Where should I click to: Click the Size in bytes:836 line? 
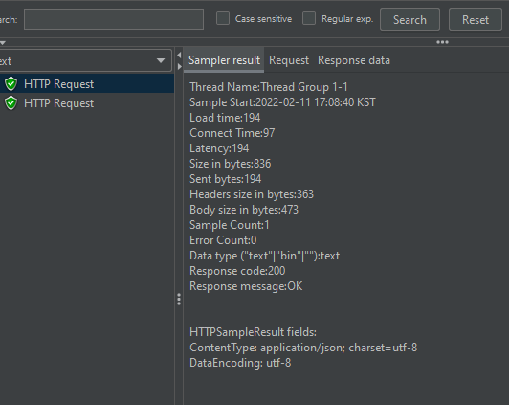point(231,164)
